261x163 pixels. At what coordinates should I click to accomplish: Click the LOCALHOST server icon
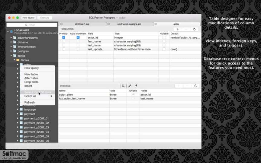[x=11, y=31]
